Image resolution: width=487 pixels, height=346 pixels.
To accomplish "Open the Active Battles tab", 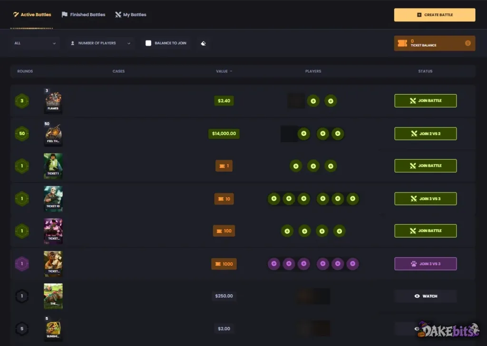I will point(32,15).
